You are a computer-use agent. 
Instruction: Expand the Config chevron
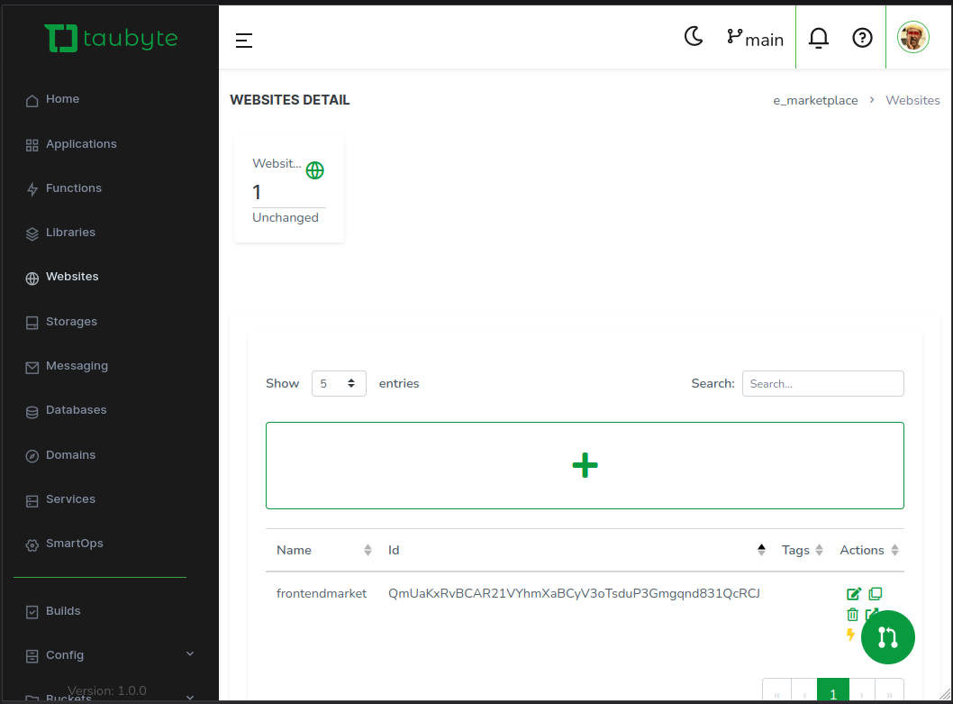(190, 654)
